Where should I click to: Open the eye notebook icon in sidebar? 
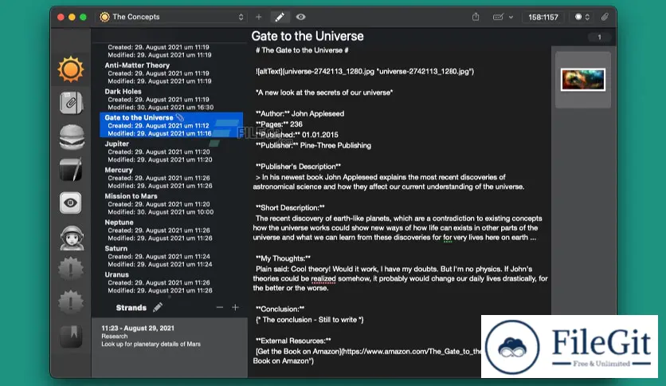coord(71,203)
